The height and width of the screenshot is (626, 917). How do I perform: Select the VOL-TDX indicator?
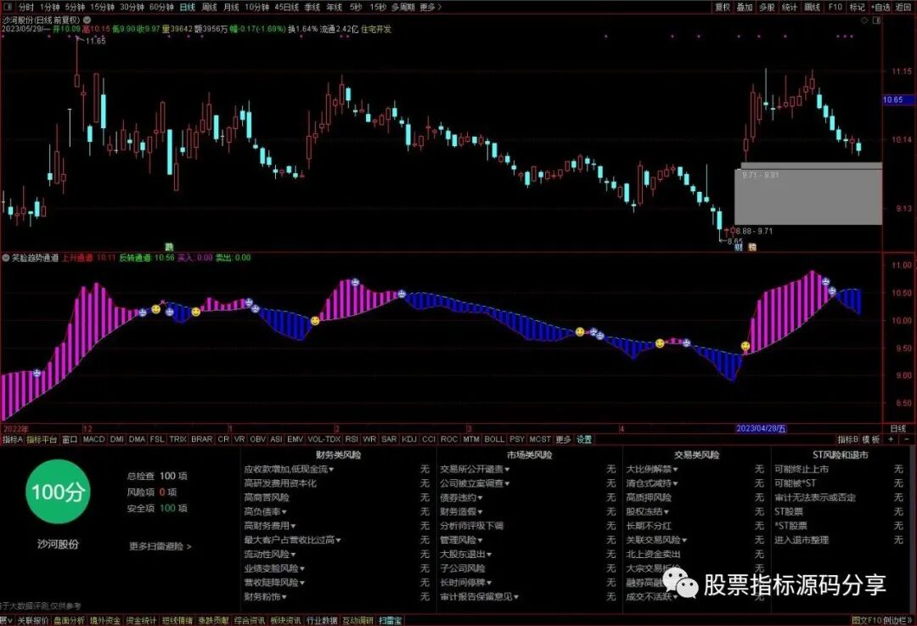click(324, 439)
